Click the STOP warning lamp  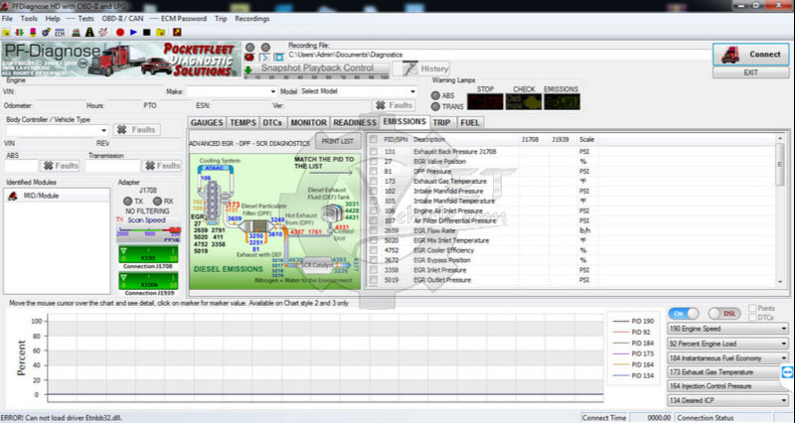[x=485, y=102]
